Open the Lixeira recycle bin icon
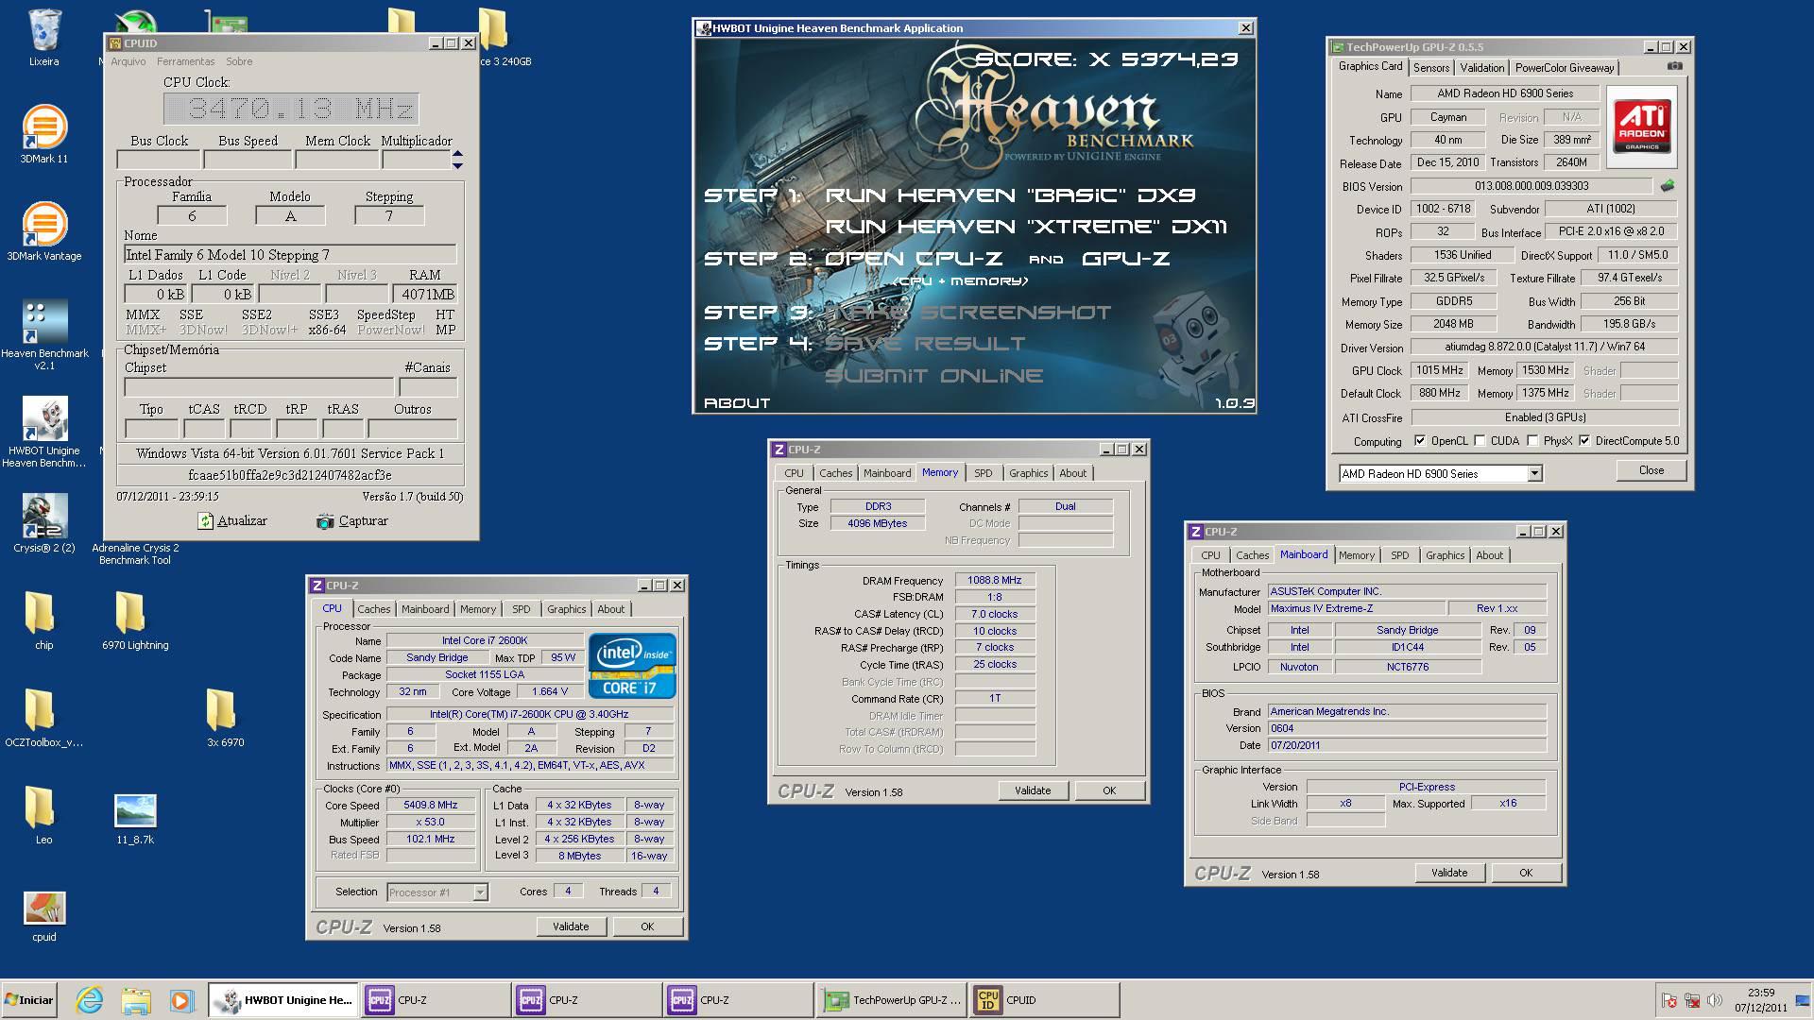The width and height of the screenshot is (1814, 1020). pos(43,38)
